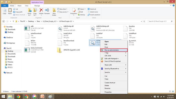Open Properties from the ribbon

point(74,12)
